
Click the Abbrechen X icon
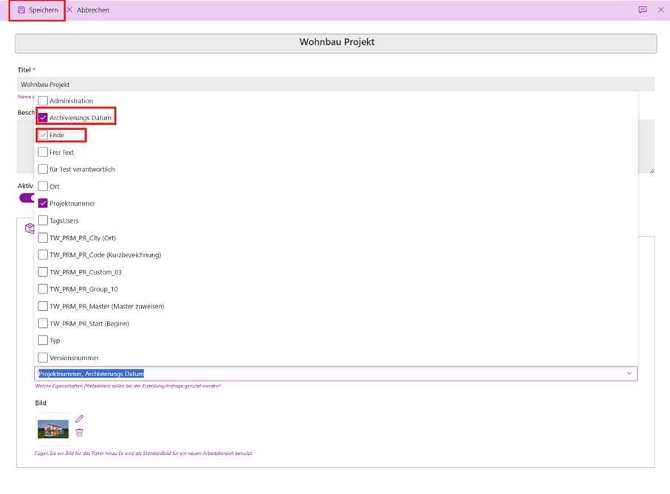69,10
